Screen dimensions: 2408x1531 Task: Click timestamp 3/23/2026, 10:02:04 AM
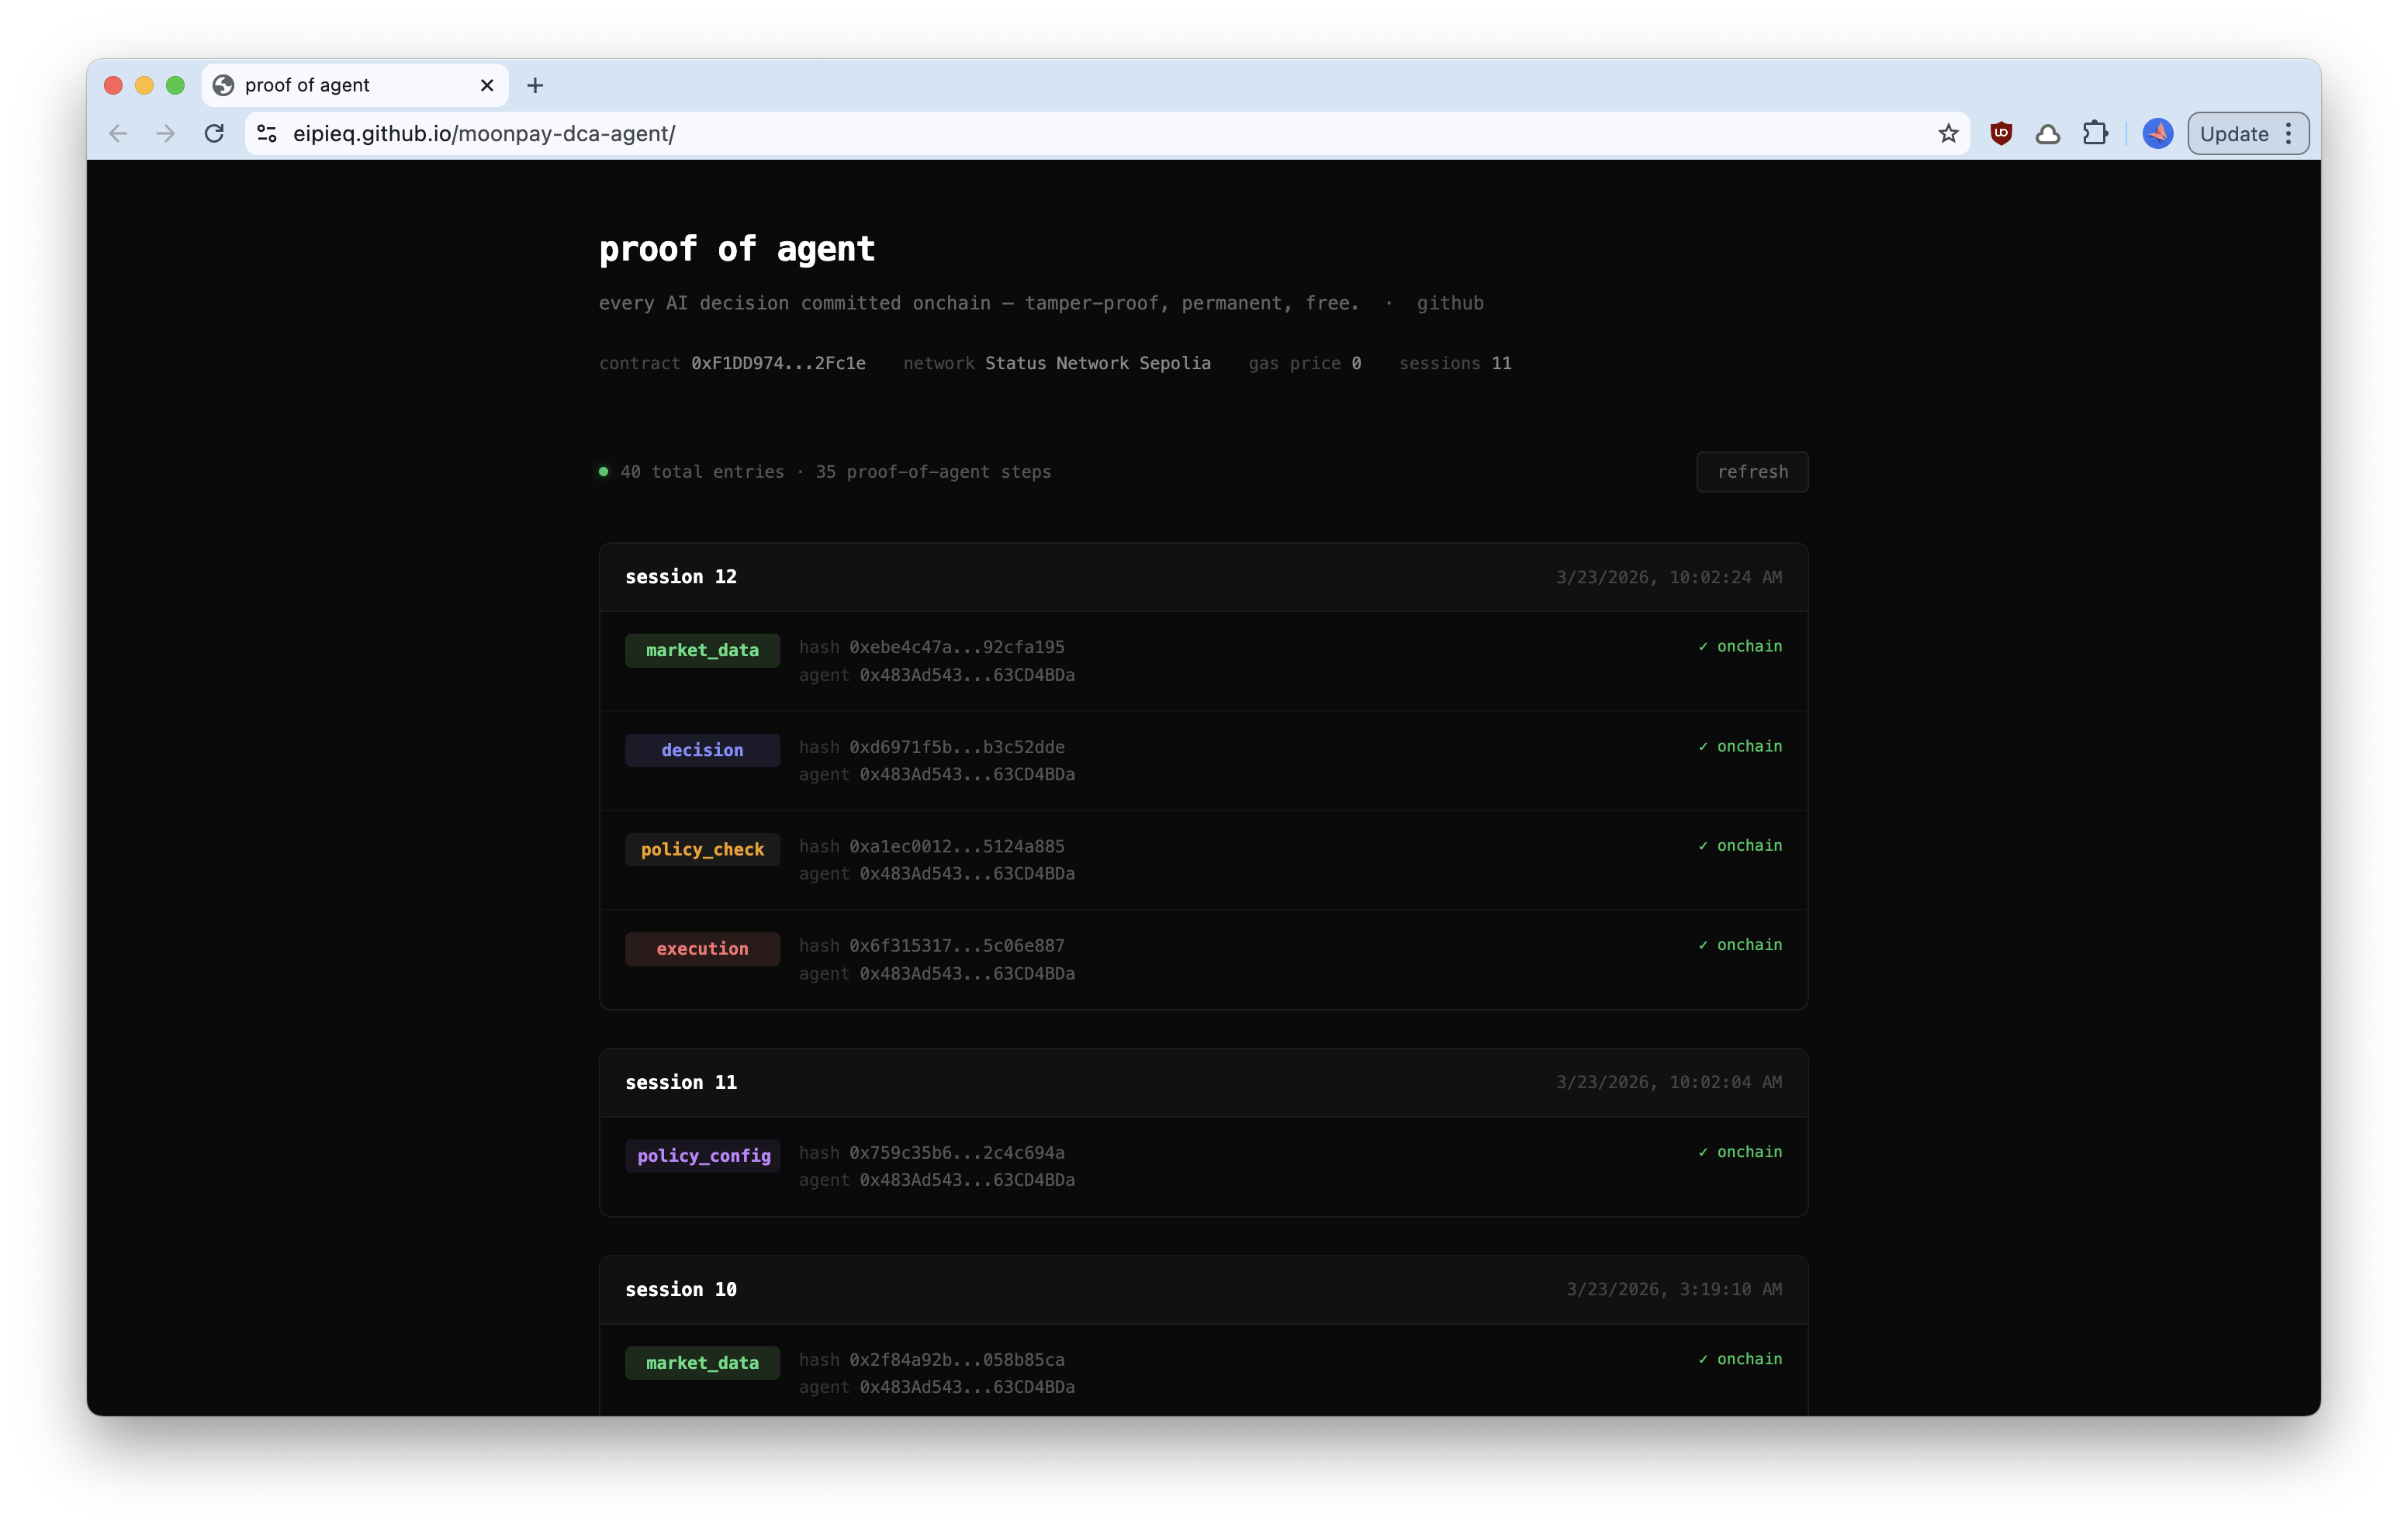[x=1669, y=1082]
